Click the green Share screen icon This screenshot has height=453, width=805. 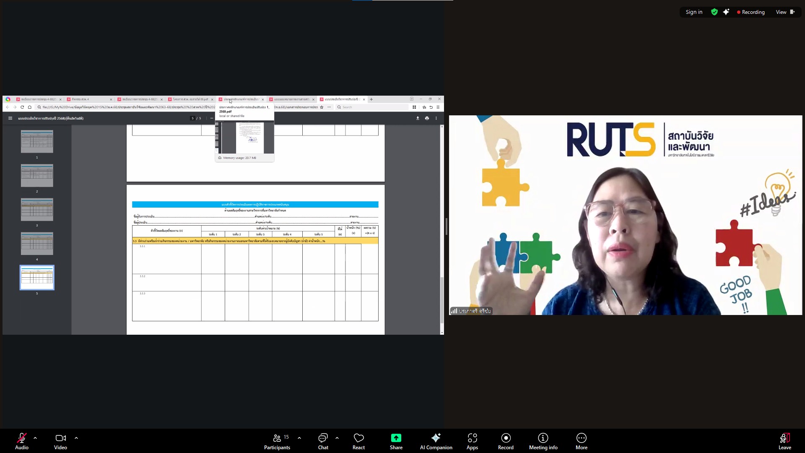coord(396,438)
